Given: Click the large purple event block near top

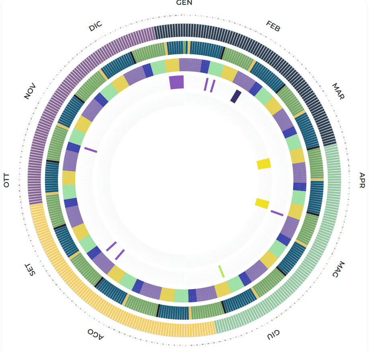Looking at the screenshot, I should tap(176, 82).
